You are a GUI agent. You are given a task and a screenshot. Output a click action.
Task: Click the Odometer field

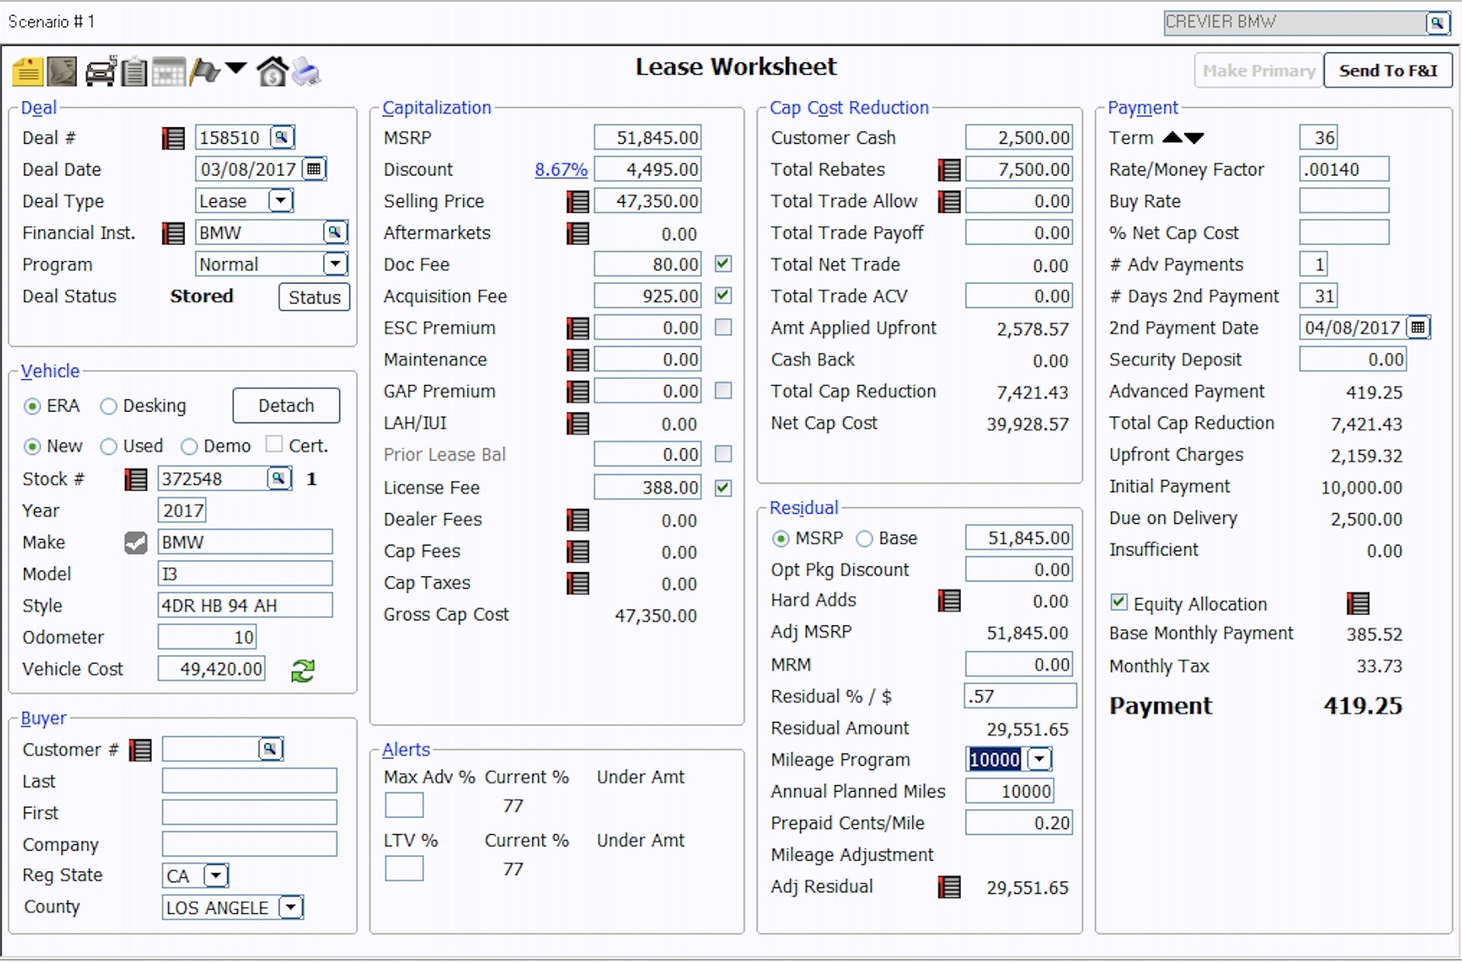pos(207,638)
